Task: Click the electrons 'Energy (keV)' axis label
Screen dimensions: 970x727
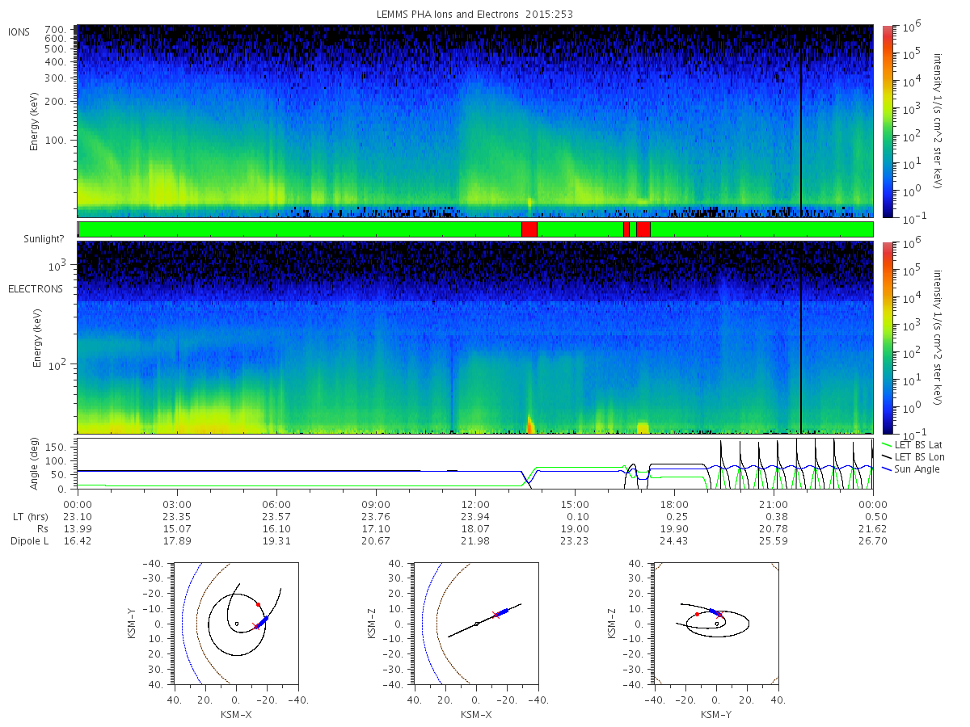Action: (37, 338)
